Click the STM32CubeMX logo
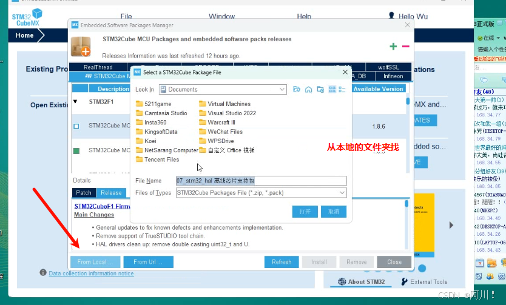The width and height of the screenshot is (506, 305). click(27, 18)
